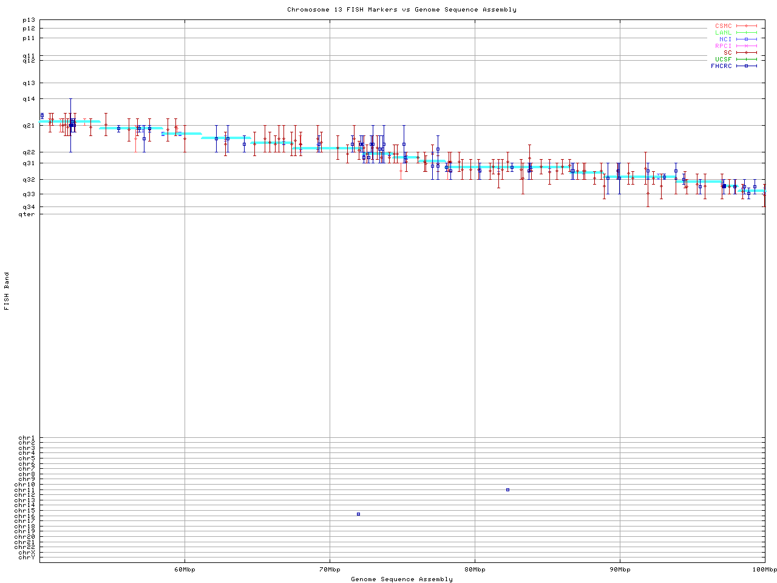Click the RPCI legend cross marker

point(746,46)
